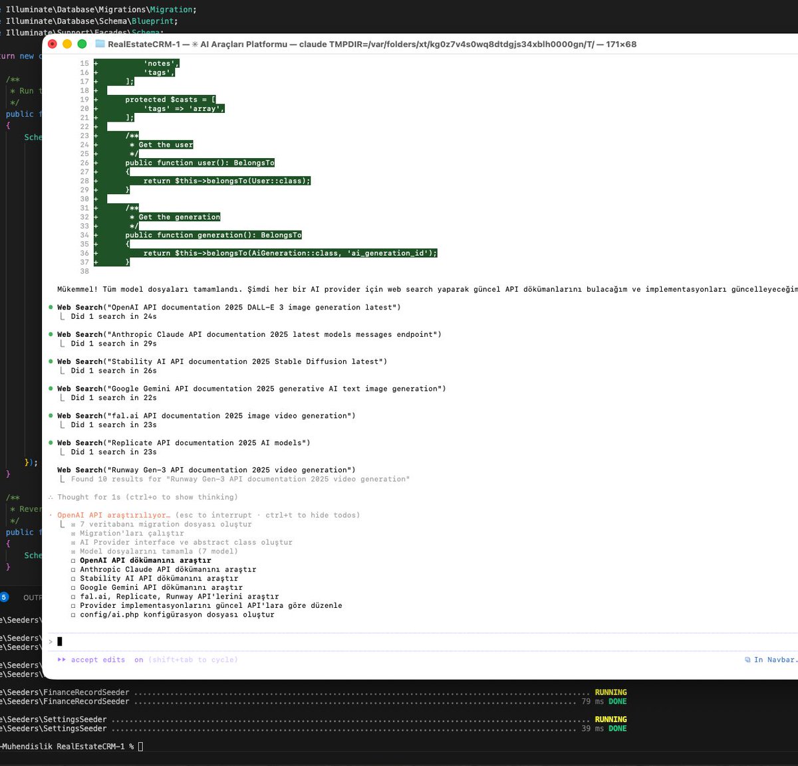Click the document icon beside 'In Navbar.'
This screenshot has height=766, width=798.
point(748,660)
